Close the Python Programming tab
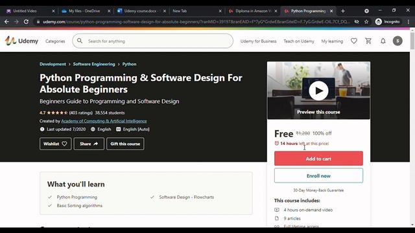This screenshot has height=233, width=415. click(x=331, y=11)
